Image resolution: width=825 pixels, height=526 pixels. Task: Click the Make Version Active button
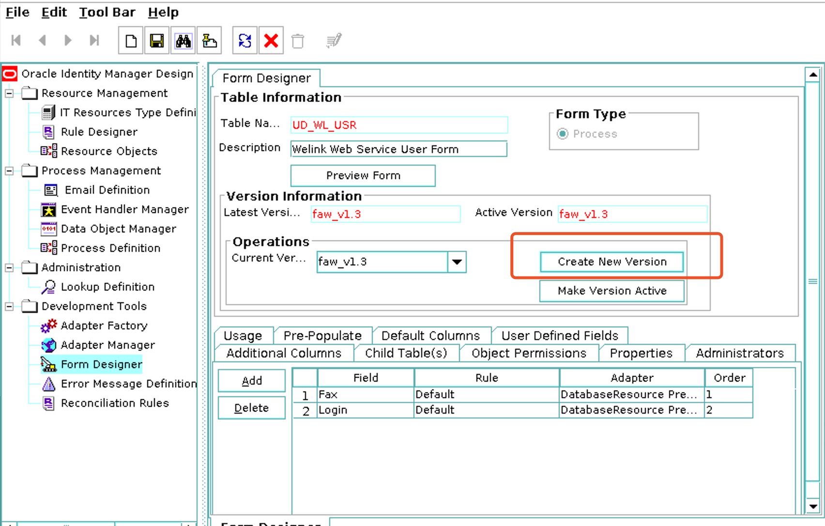[612, 291]
